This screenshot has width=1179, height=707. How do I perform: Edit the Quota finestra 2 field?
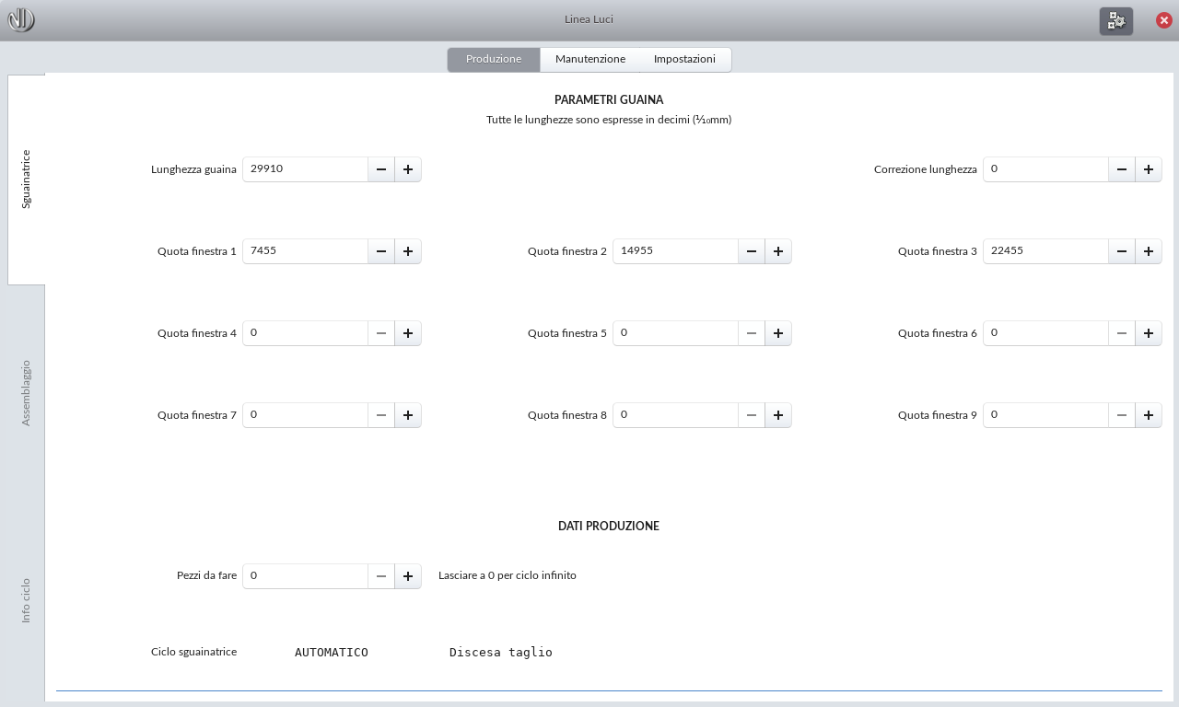click(x=676, y=251)
